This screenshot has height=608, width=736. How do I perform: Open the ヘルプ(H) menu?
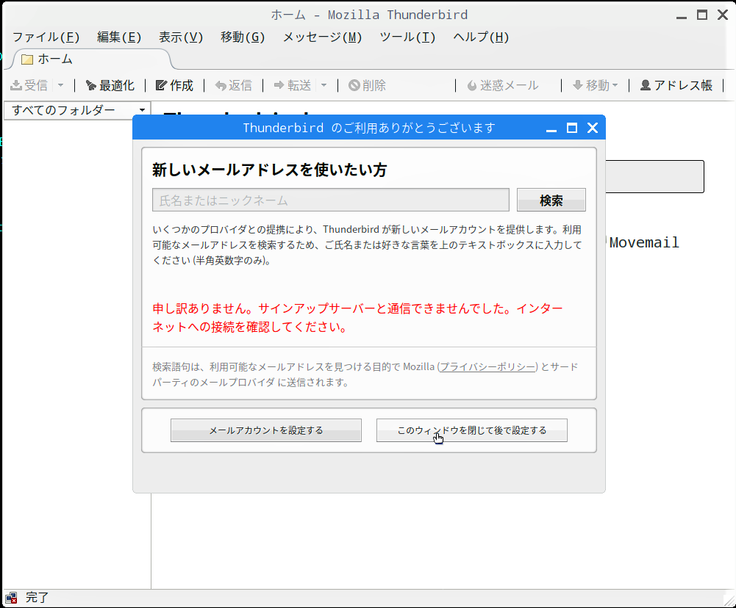(x=481, y=37)
